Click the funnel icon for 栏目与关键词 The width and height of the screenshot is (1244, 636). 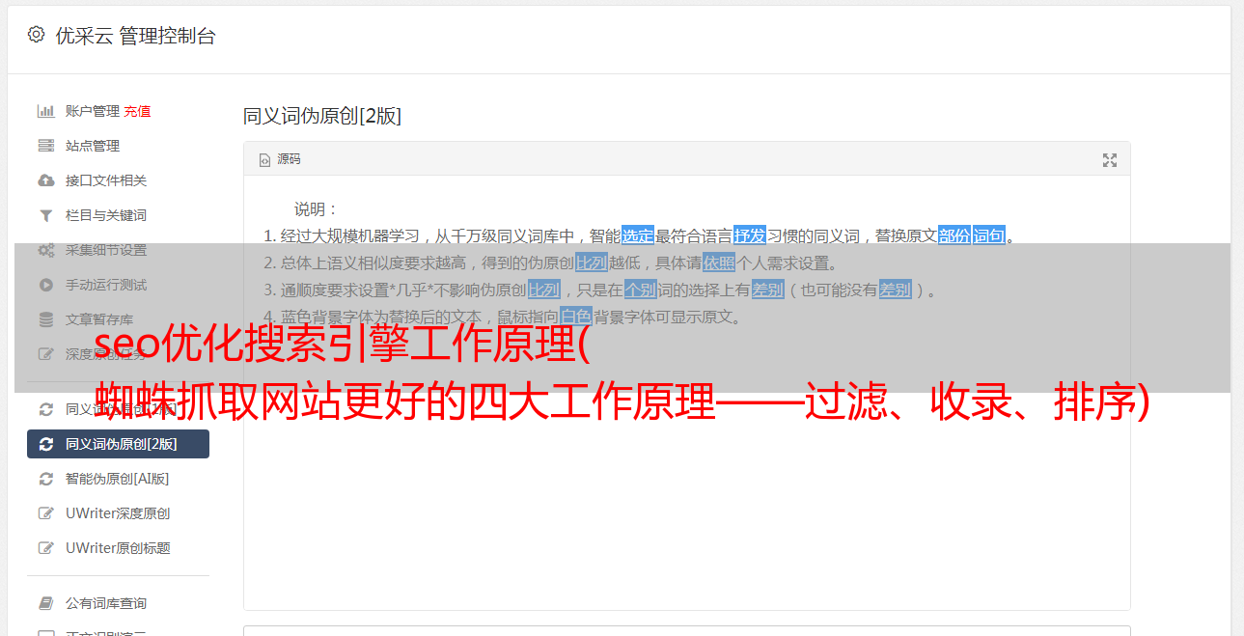pyautogui.click(x=45, y=215)
